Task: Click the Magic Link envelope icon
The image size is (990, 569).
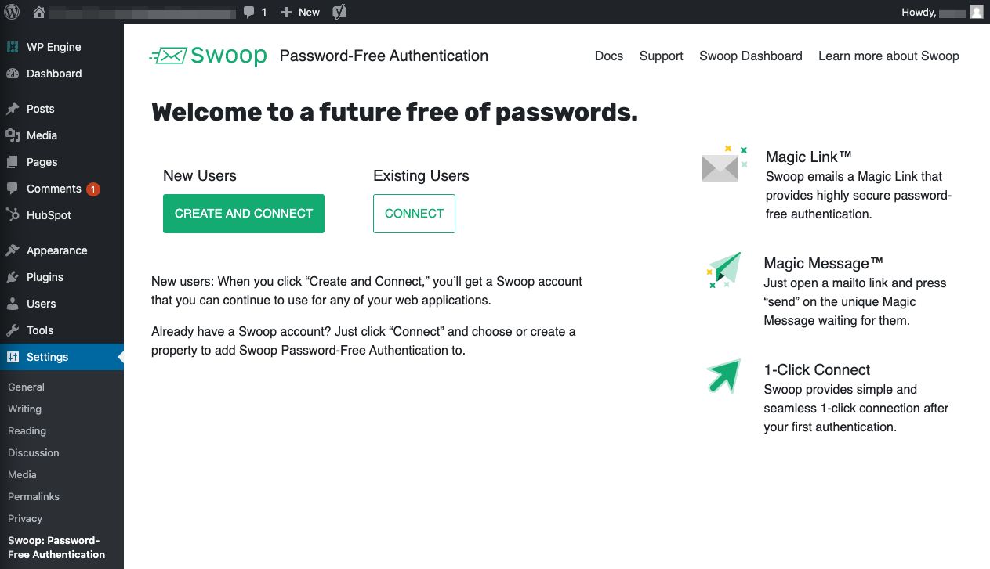Action: pyautogui.click(x=724, y=164)
